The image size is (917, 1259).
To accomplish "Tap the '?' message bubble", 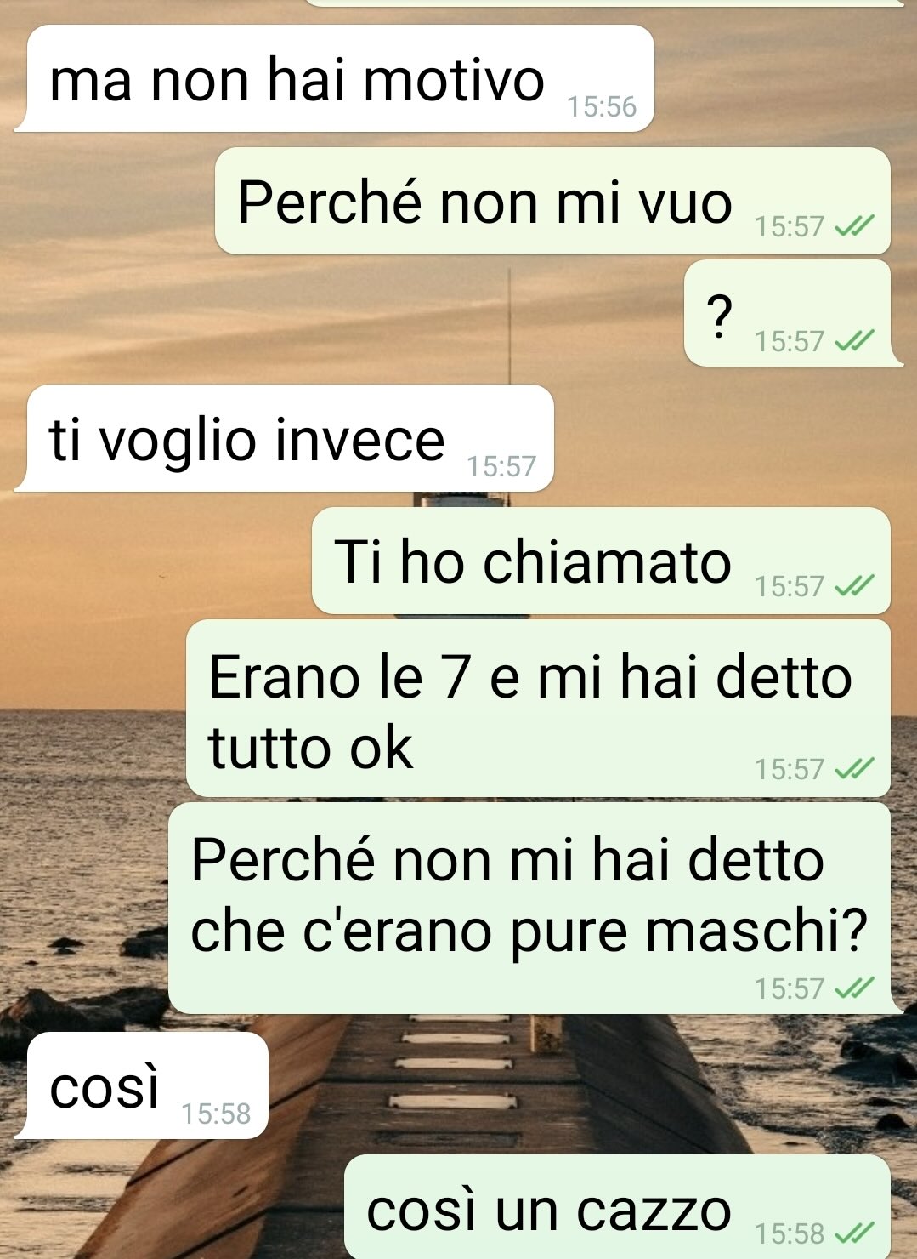I will (x=787, y=314).
